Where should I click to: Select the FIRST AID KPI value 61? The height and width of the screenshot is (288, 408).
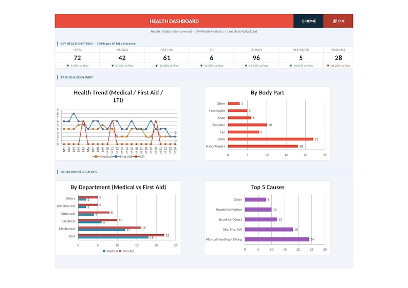[167, 58]
